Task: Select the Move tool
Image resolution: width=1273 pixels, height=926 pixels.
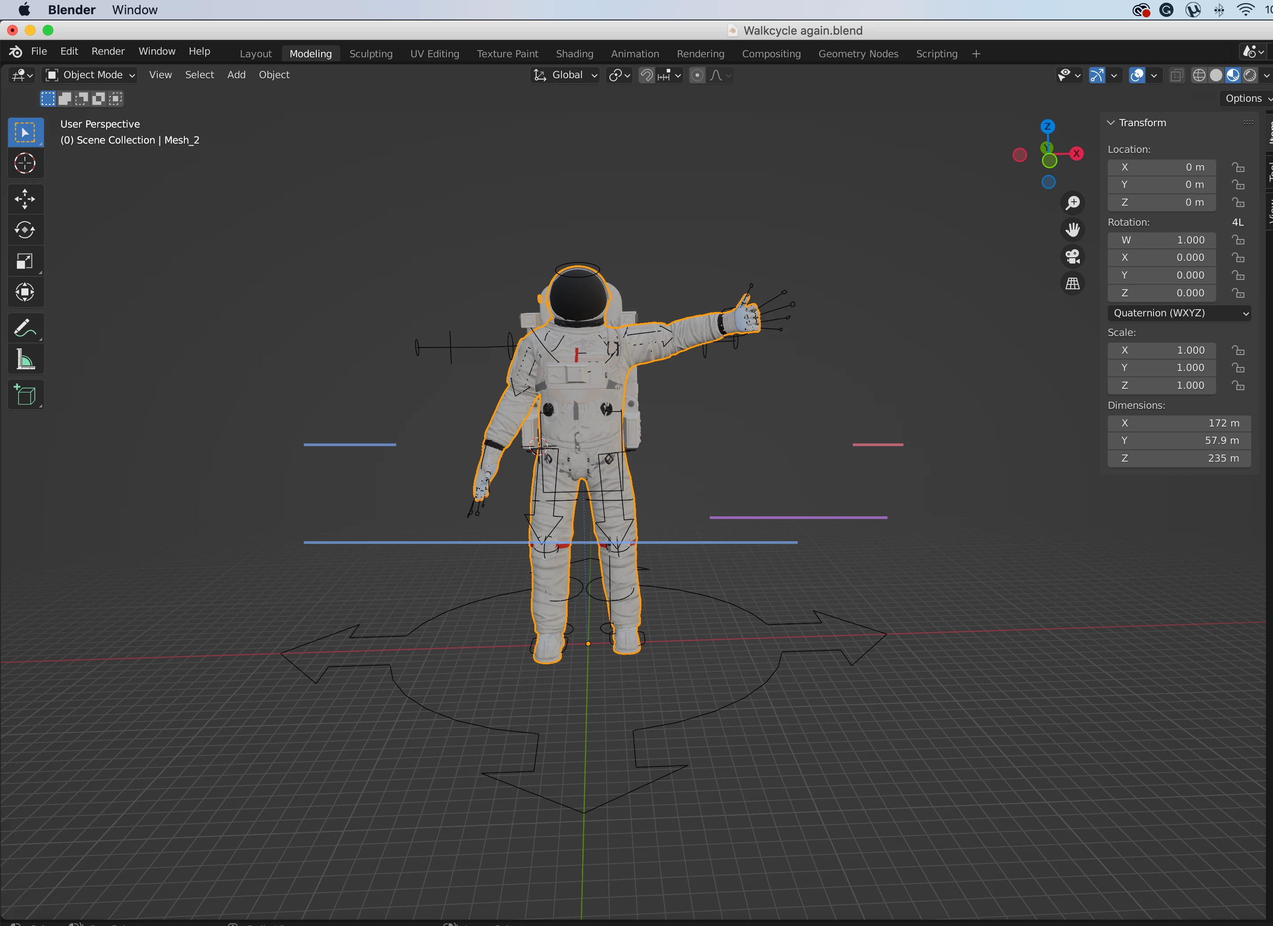Action: click(x=25, y=199)
